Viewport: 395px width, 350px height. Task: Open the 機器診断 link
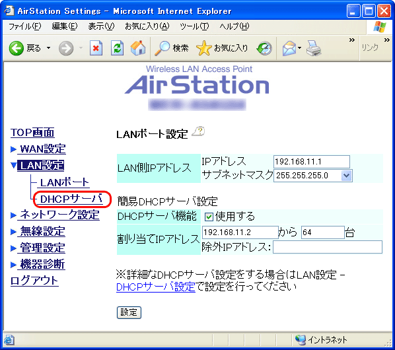42,264
